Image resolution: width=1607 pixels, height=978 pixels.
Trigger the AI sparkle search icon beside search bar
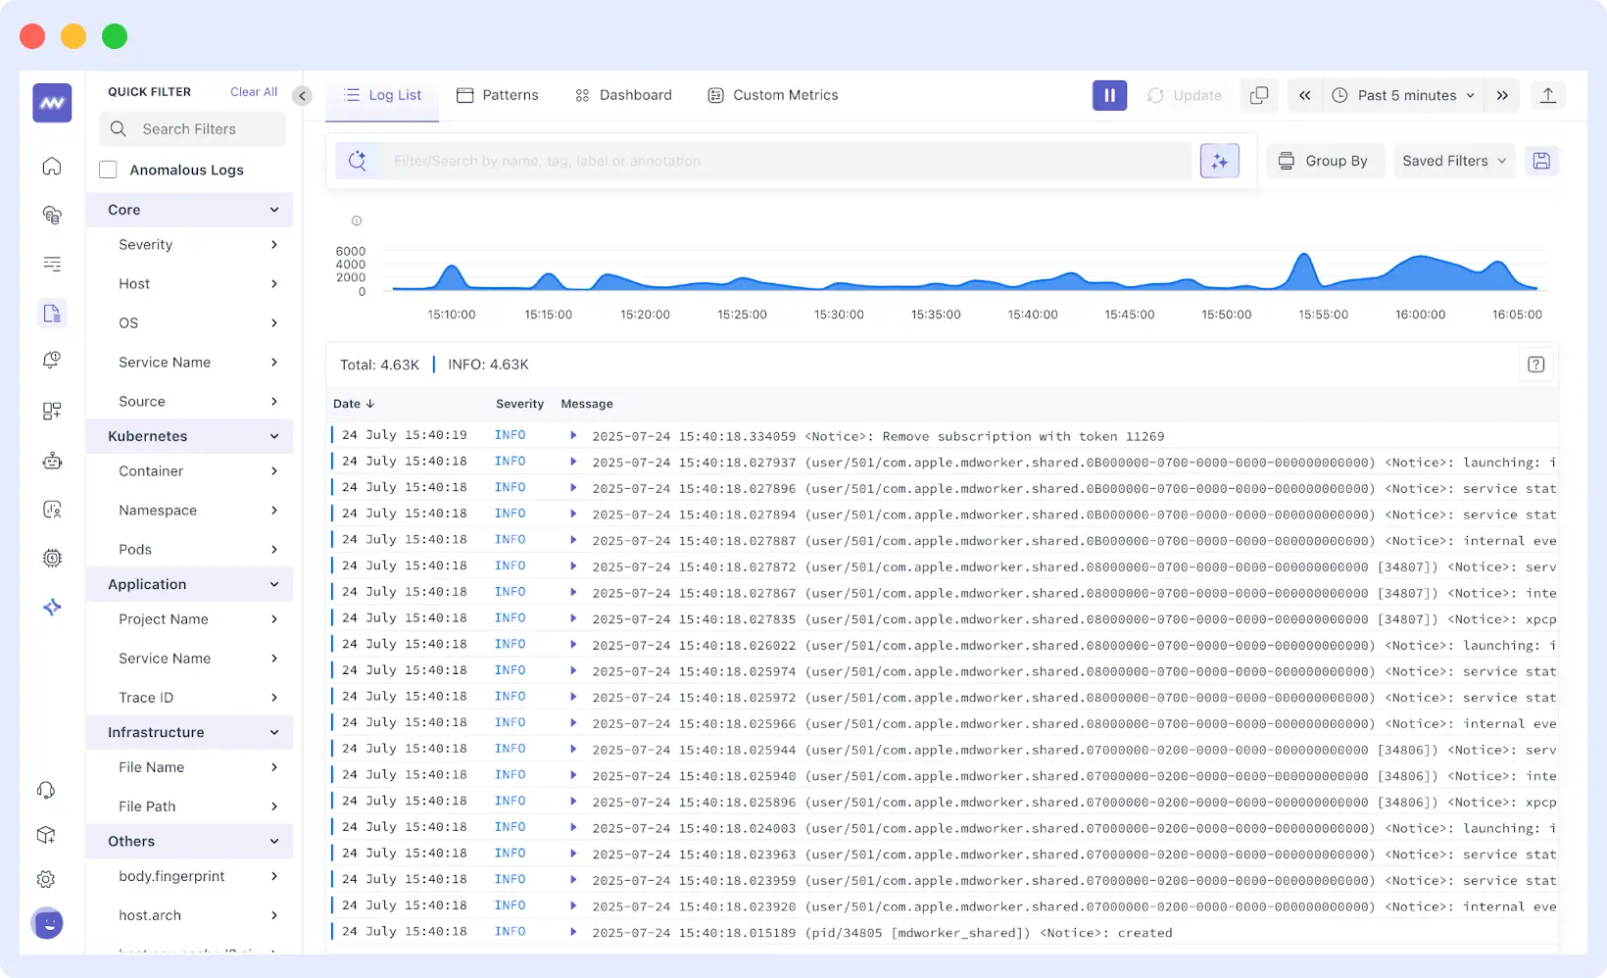[1219, 160]
